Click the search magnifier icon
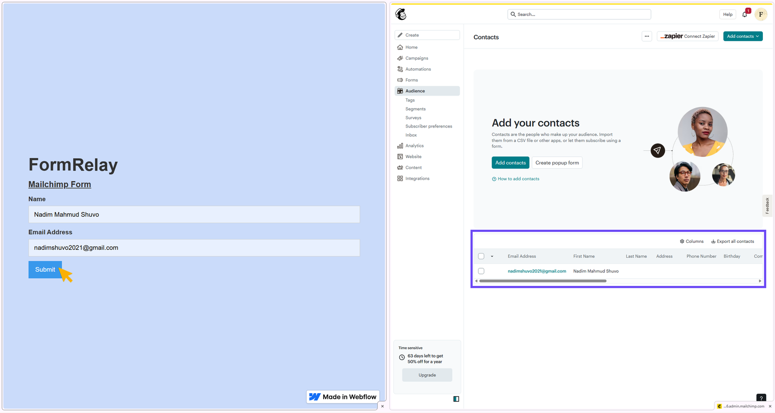The width and height of the screenshot is (775, 413). pos(513,15)
